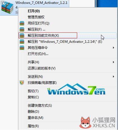Expand the 共享(H) submenu arrow
This screenshot has width=118, height=130.
[x=114, y=62]
